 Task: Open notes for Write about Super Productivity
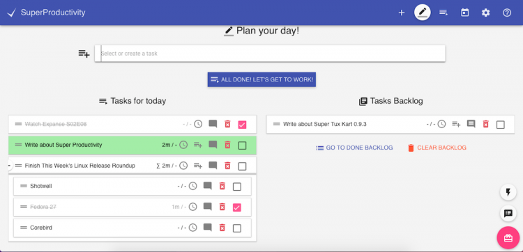(x=213, y=145)
